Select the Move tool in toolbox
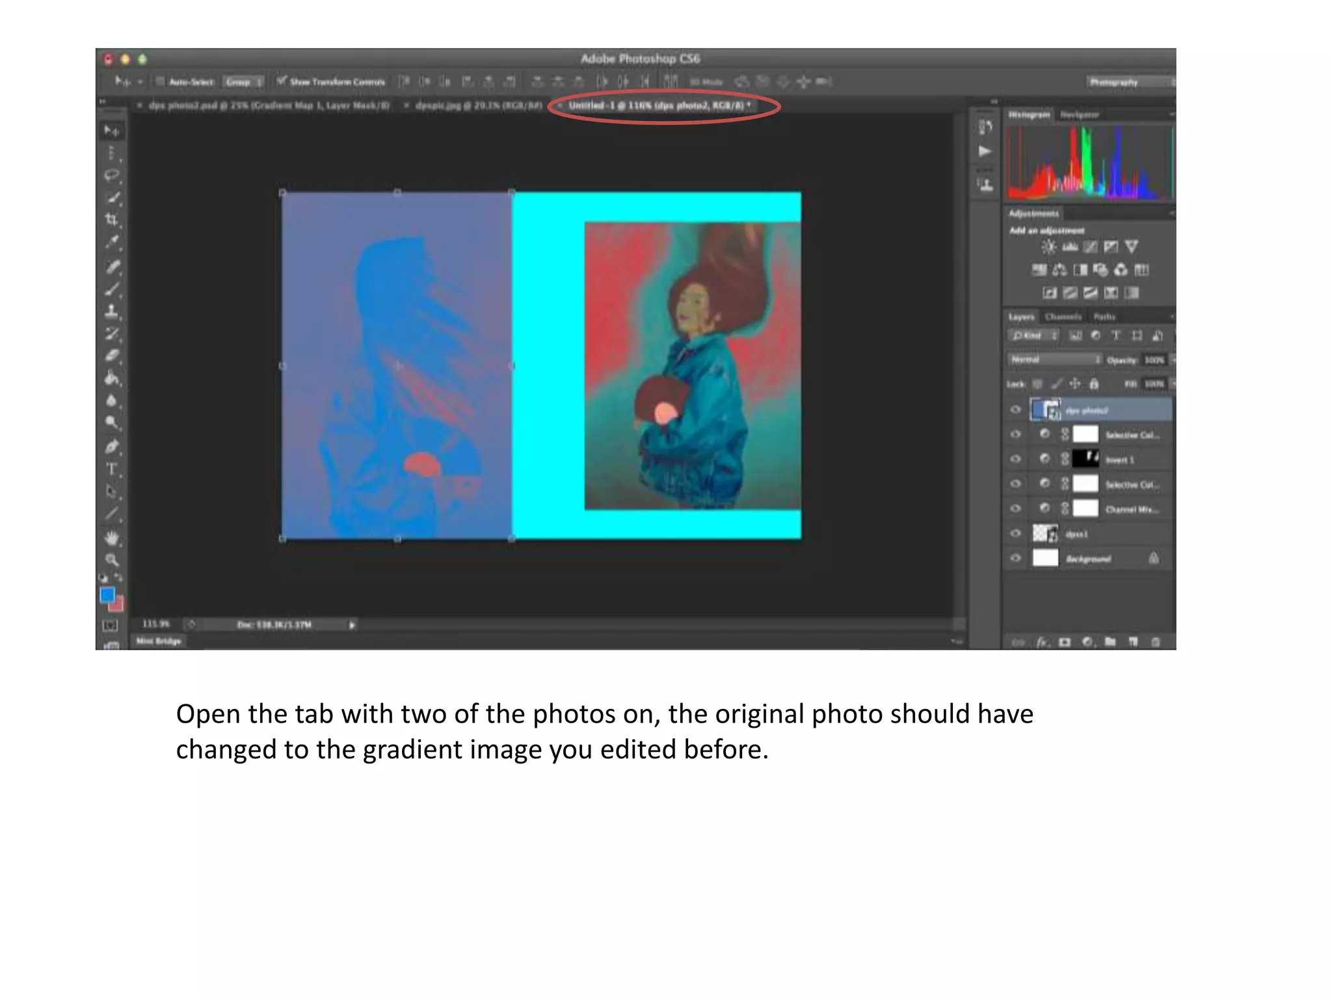Screen dimensions: 1332x999 (x=112, y=131)
